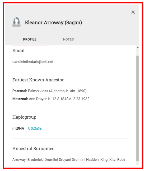Select the PROFILE tab
Image resolution: width=144 pixels, height=171 pixels.
click(30, 39)
